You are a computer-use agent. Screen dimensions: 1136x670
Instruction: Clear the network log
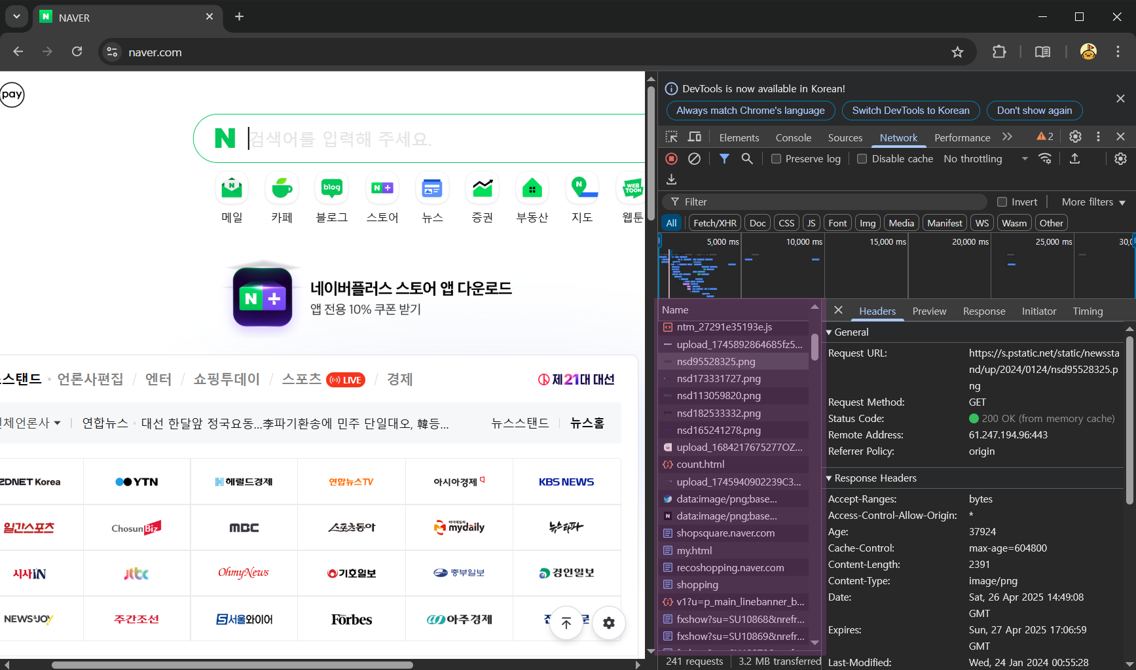pos(694,158)
